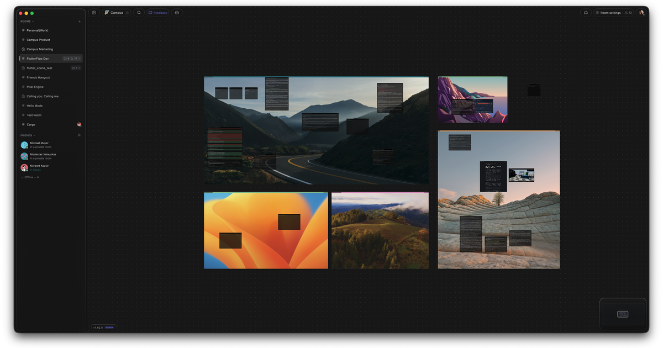Open the Campus Product room
Image resolution: width=663 pixels, height=348 pixels.
tap(50, 40)
